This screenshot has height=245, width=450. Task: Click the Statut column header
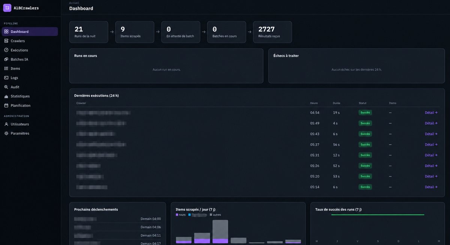coord(363,103)
